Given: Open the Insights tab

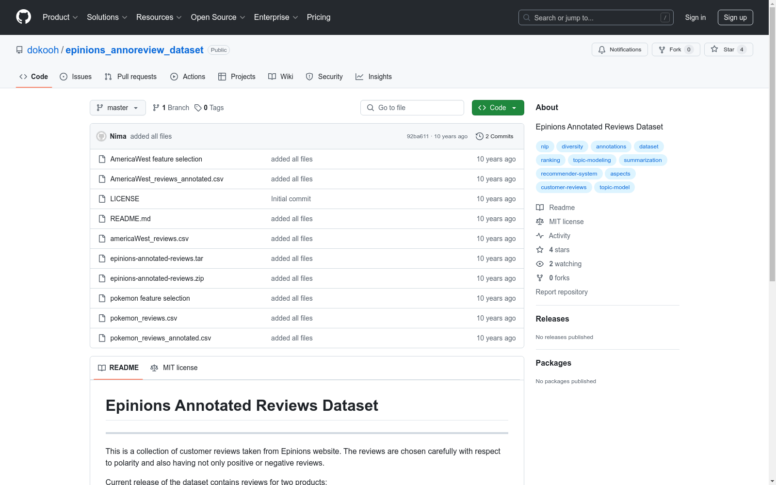Looking at the screenshot, I should click(373, 77).
